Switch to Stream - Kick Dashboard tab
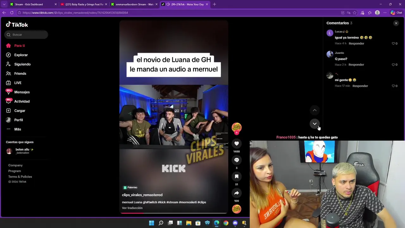Image resolution: width=405 pixels, height=228 pixels. click(x=28, y=4)
